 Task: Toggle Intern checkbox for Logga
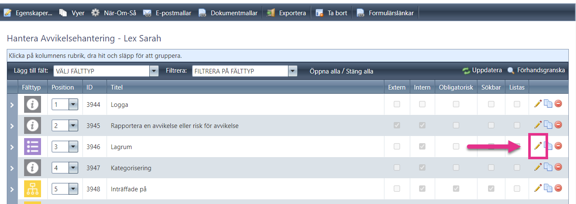click(x=422, y=104)
